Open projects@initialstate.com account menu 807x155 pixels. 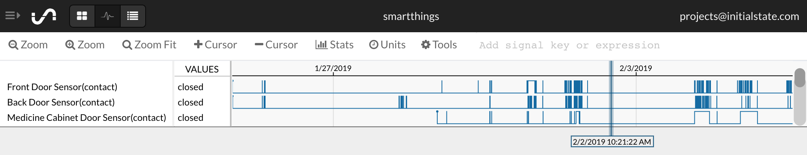point(739,16)
